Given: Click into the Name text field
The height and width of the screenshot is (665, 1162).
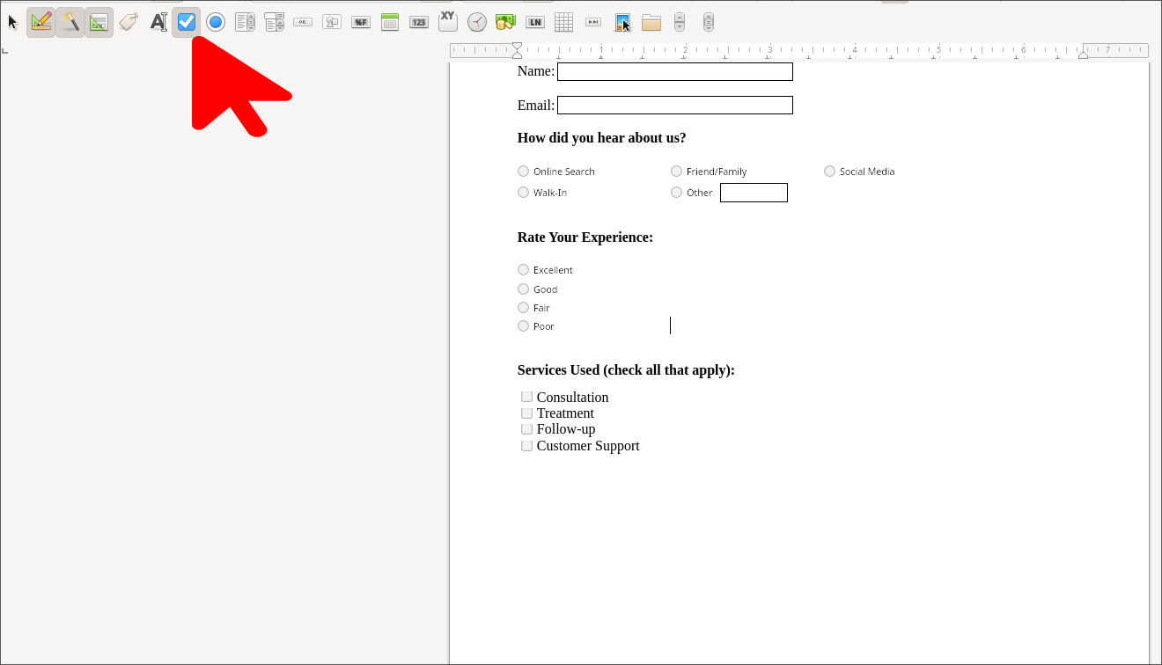Looking at the screenshot, I should coord(675,72).
